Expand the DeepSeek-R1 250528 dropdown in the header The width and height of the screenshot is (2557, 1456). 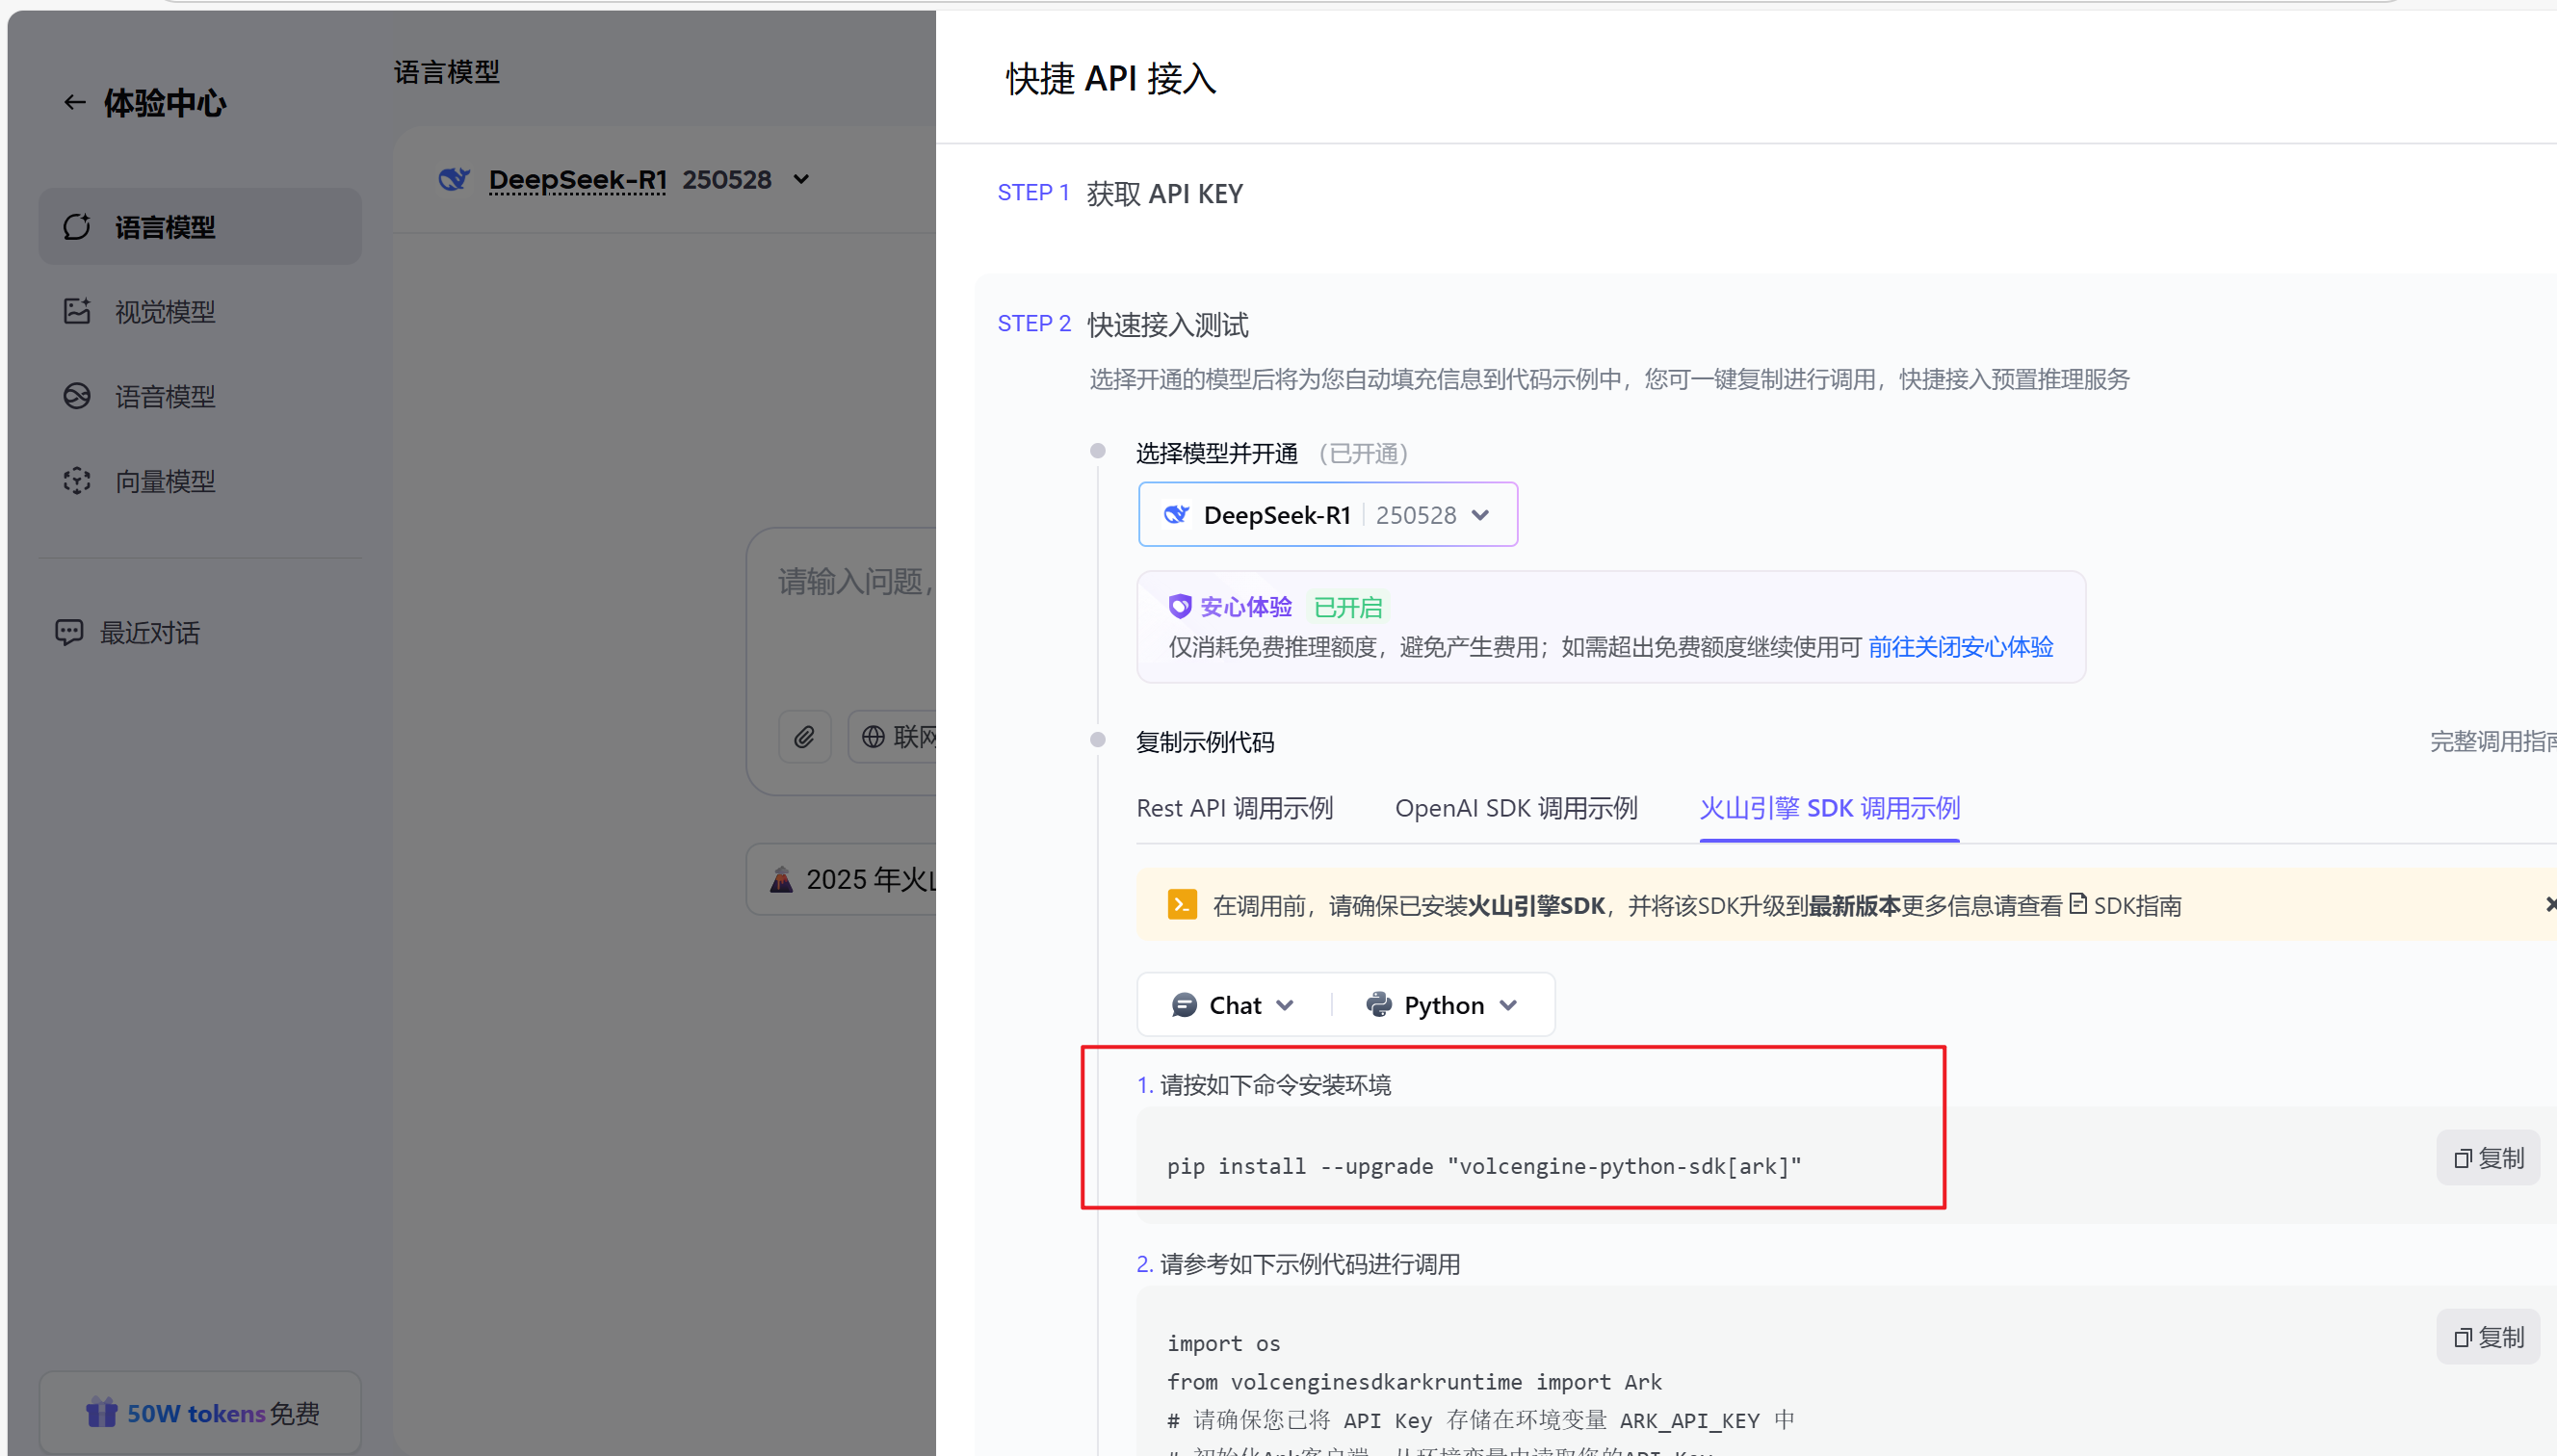pos(801,180)
